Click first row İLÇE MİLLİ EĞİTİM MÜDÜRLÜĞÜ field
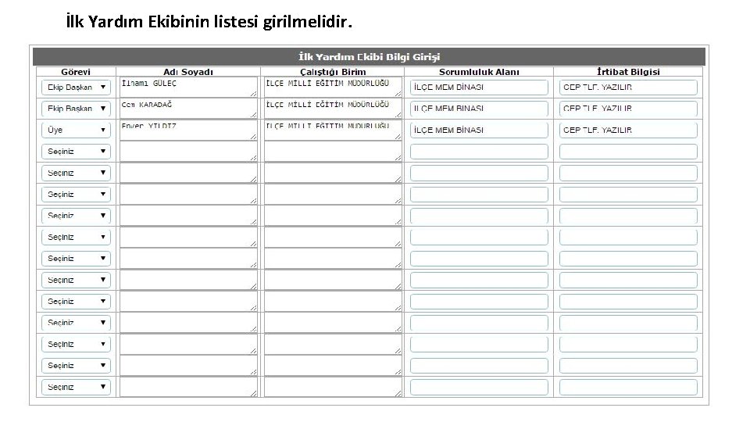 click(x=333, y=87)
